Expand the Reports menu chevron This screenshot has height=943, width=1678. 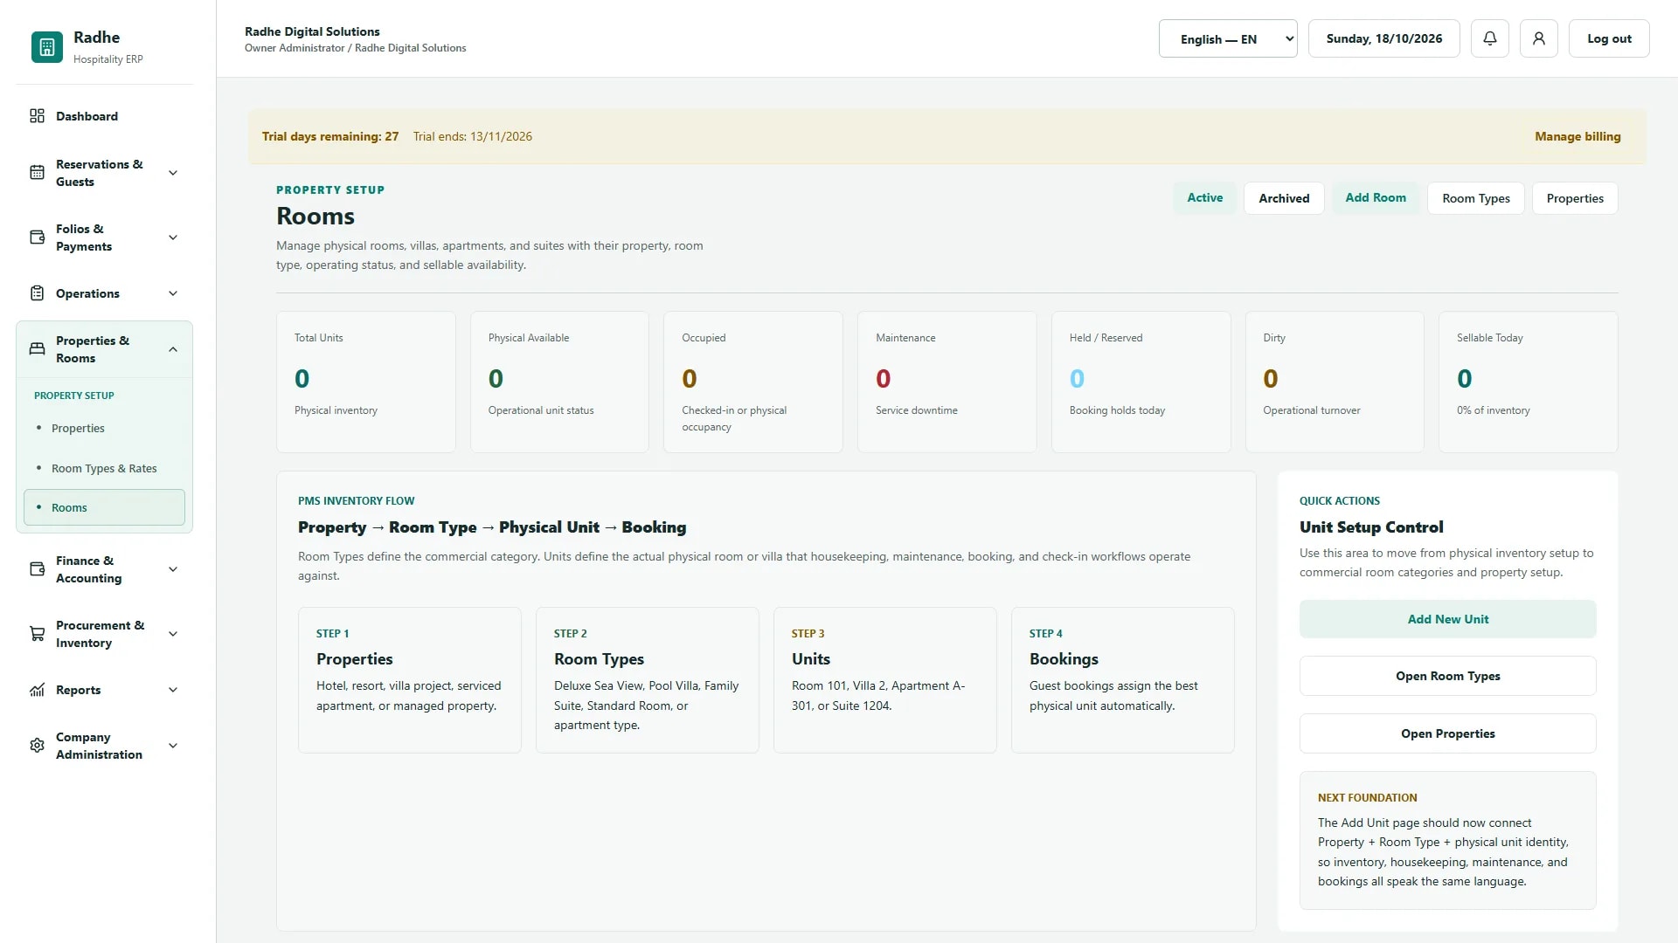pos(173,690)
